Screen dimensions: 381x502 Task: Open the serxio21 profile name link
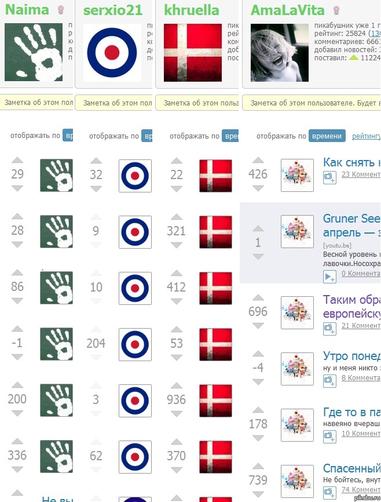(x=113, y=10)
